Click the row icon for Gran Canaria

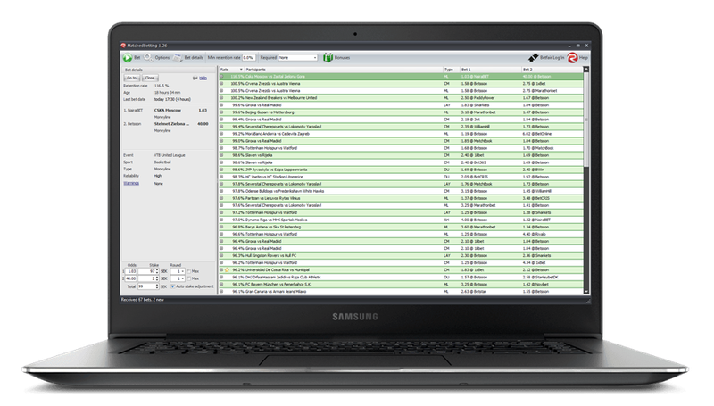[221, 292]
